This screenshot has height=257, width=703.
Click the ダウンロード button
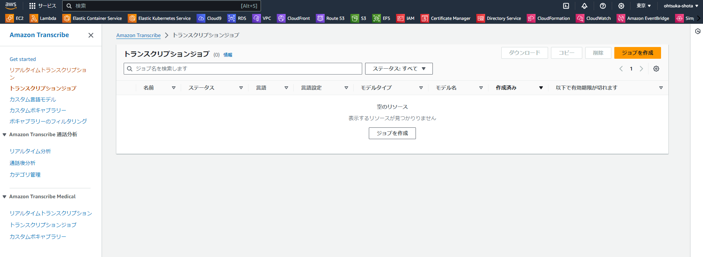[524, 53]
